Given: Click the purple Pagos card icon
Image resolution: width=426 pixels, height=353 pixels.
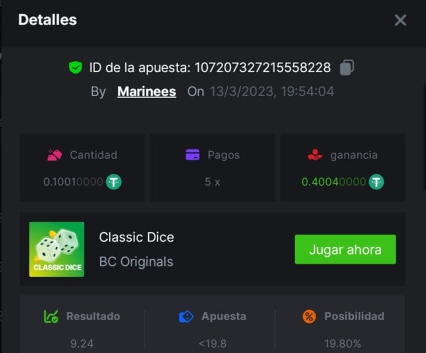Looking at the screenshot, I should pyautogui.click(x=192, y=155).
